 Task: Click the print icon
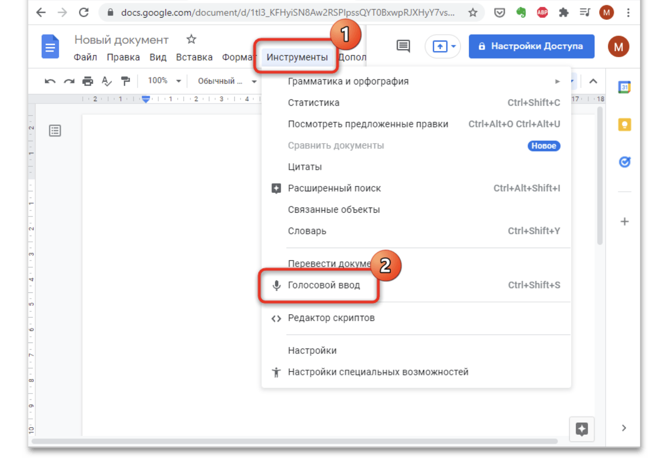pos(87,81)
